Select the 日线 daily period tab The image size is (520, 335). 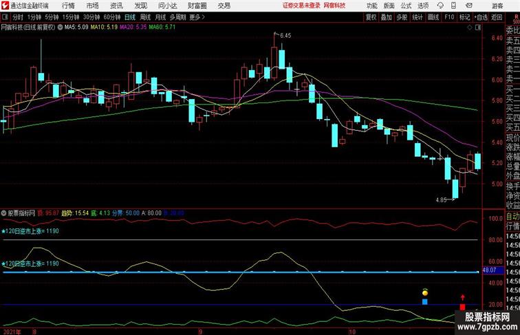pos(130,17)
